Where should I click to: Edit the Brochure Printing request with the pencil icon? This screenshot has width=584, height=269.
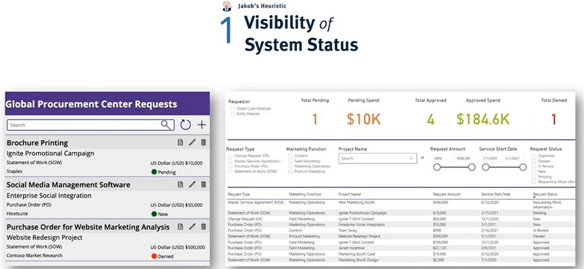pyautogui.click(x=192, y=142)
